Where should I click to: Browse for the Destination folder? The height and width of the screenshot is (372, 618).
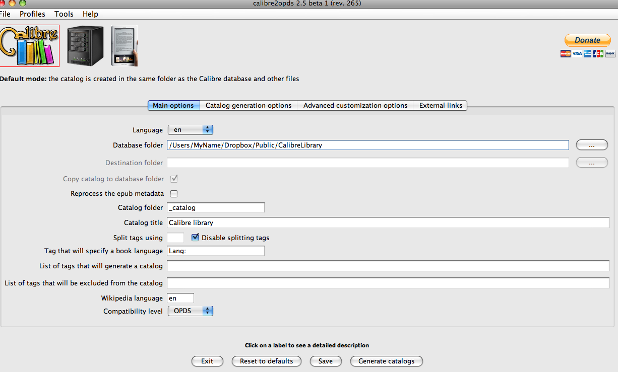(x=592, y=163)
